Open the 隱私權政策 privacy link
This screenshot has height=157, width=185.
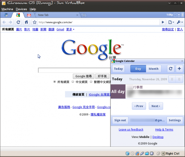coord(98,114)
